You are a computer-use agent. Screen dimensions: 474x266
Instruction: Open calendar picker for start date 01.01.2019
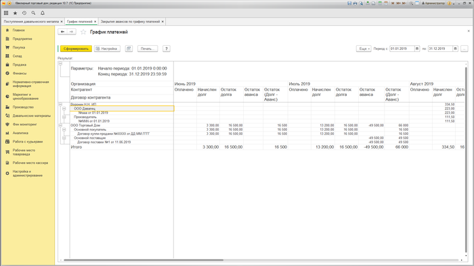click(x=417, y=49)
